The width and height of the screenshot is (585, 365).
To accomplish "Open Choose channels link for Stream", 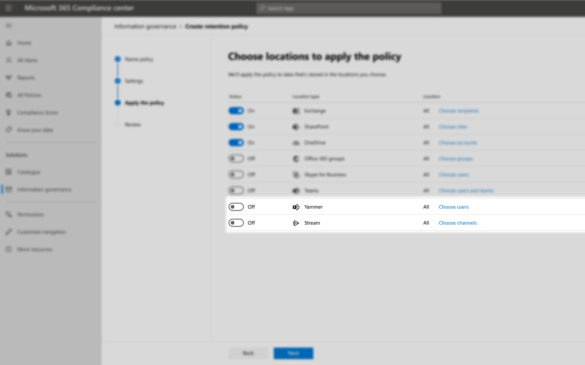I will pyautogui.click(x=458, y=223).
